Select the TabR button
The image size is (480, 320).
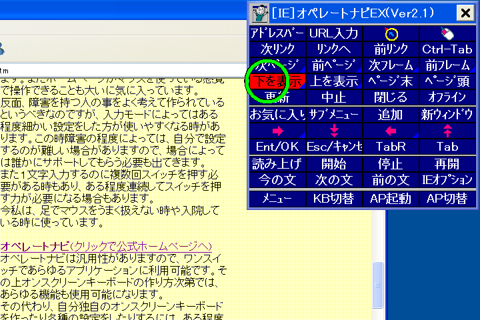[x=391, y=147]
